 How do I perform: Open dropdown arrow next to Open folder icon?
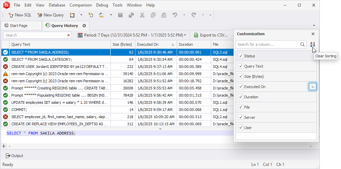pyautogui.click(x=111, y=15)
